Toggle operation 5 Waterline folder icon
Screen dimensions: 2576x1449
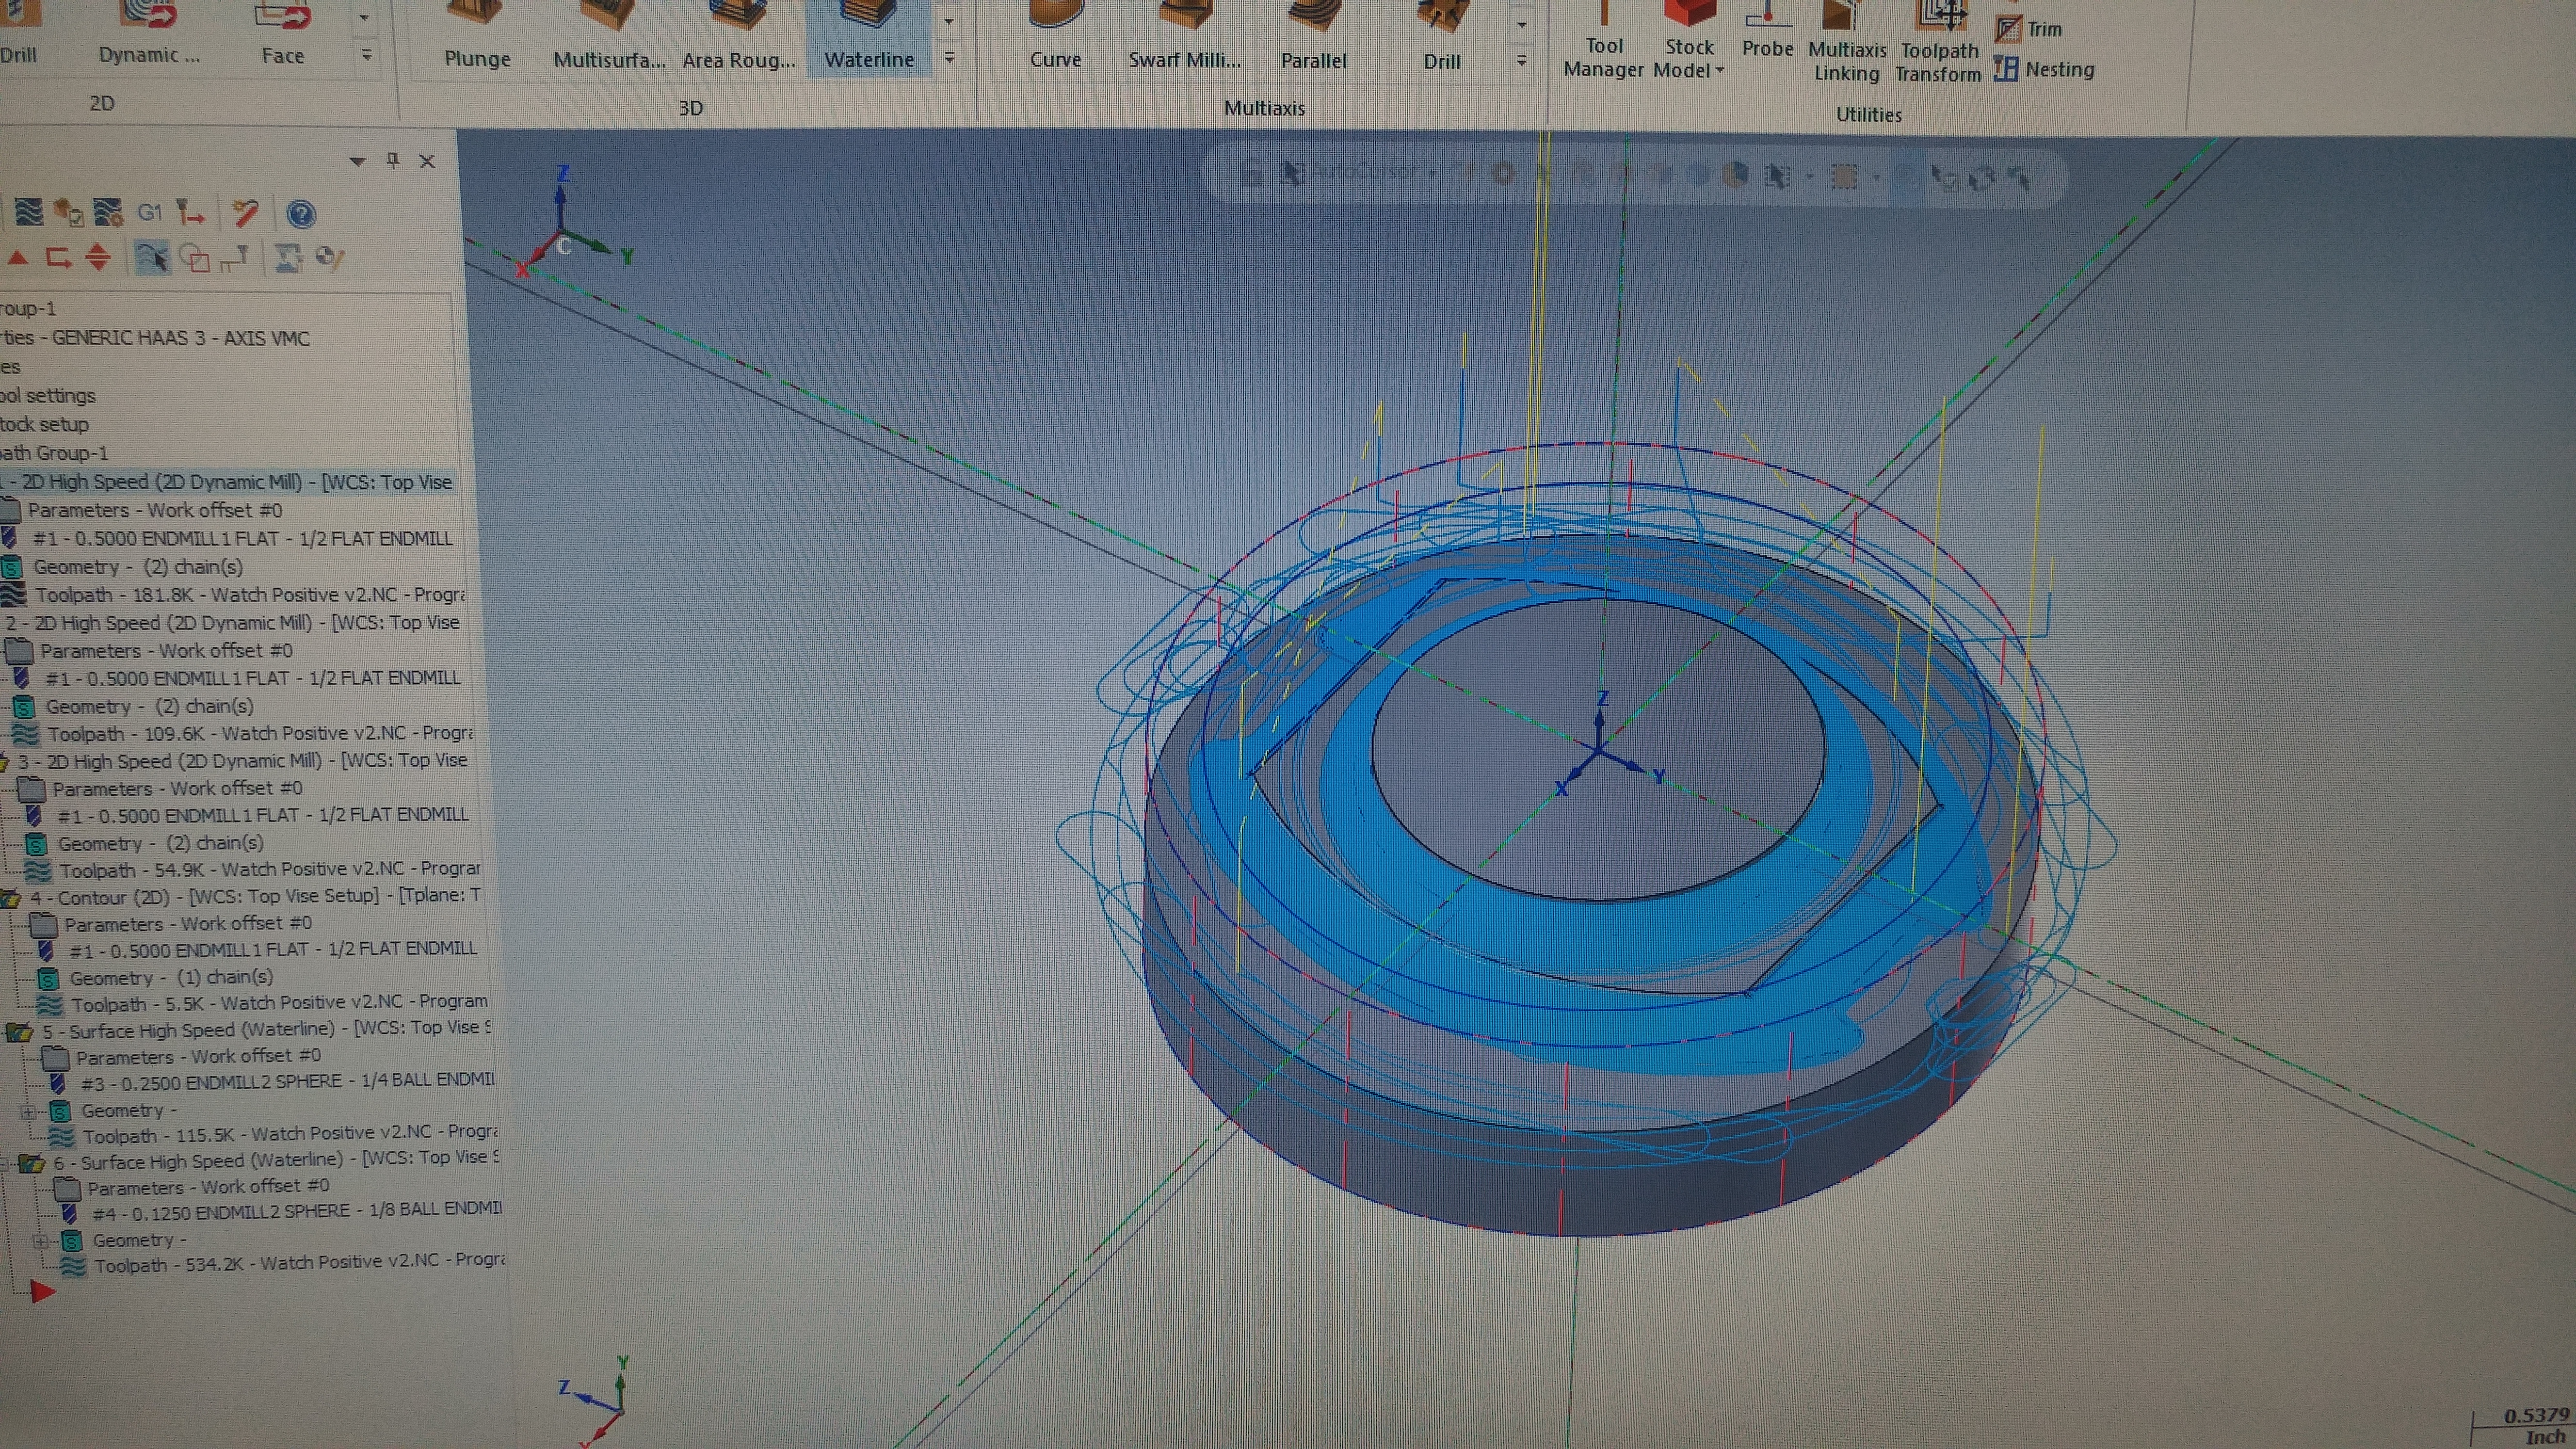pos(20,1030)
